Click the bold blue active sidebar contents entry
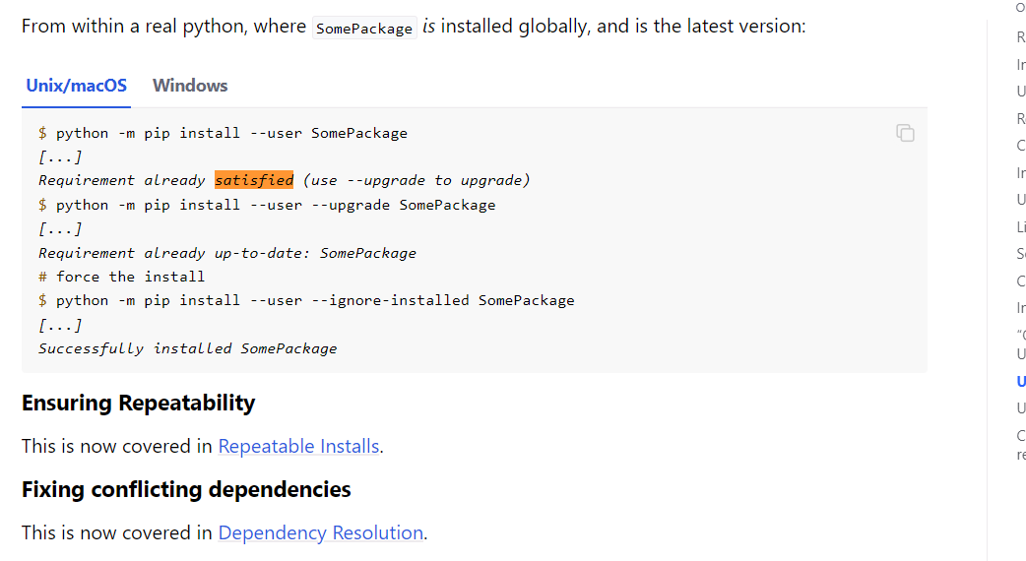Image resolution: width=1026 pixels, height=561 pixels. click(1021, 381)
